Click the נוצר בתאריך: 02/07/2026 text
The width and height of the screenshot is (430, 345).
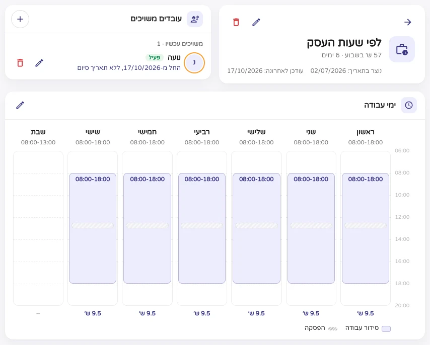346,71
